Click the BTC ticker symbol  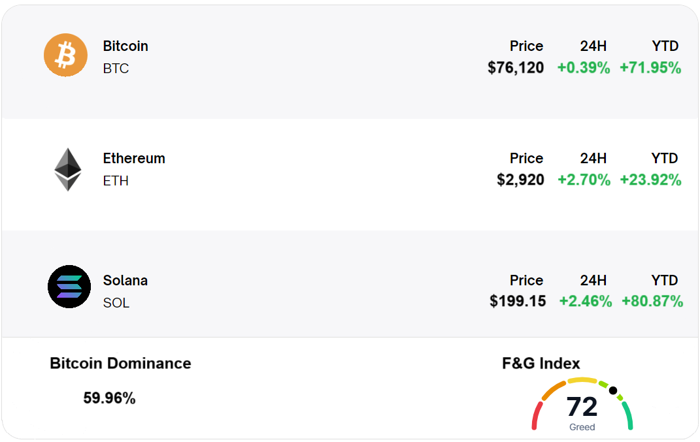[x=116, y=69]
